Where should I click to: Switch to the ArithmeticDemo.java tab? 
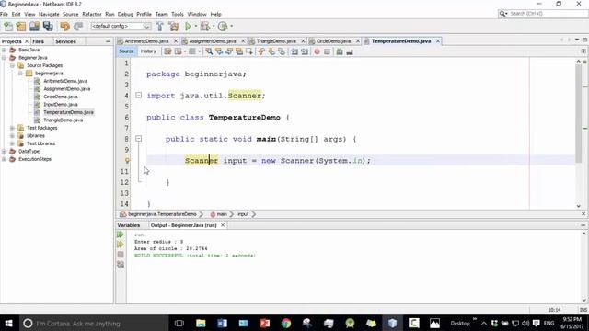click(146, 41)
